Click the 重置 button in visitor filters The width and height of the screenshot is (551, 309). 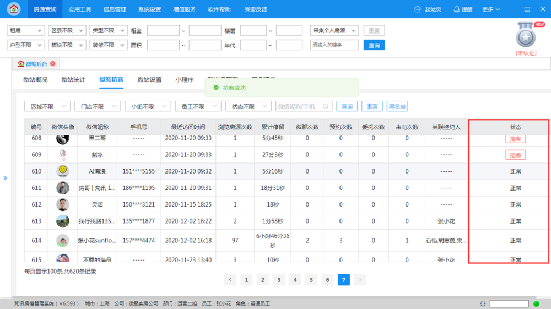tap(372, 106)
